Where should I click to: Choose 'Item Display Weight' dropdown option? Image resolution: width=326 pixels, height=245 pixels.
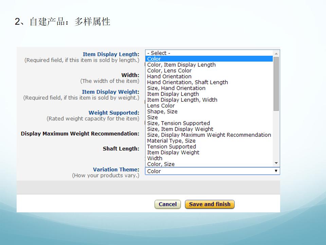click(209, 152)
